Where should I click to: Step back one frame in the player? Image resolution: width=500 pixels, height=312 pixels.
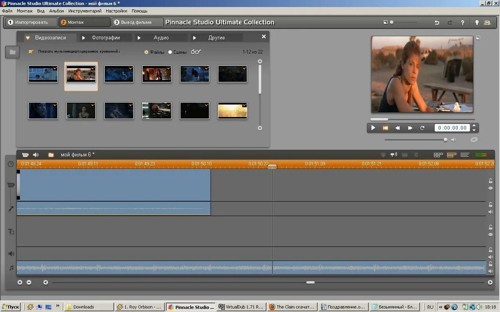pyautogui.click(x=398, y=128)
